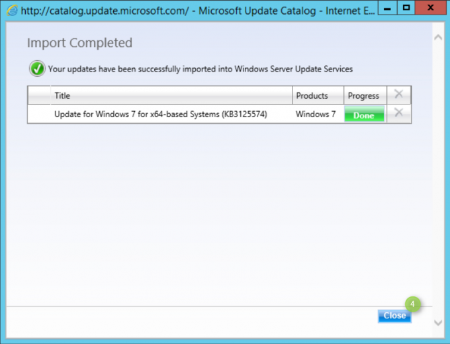The height and width of the screenshot is (344, 450).
Task: Click the X icon in table header
Action: point(398,95)
